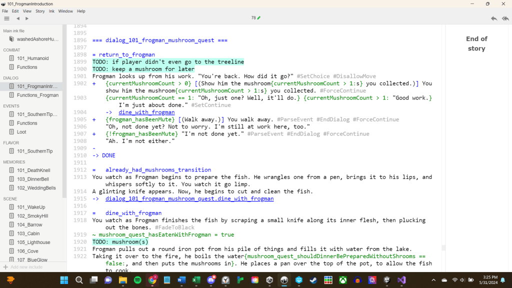512x288 pixels.
Task: Click the 78 issues pencil indicator
Action: 256,18
